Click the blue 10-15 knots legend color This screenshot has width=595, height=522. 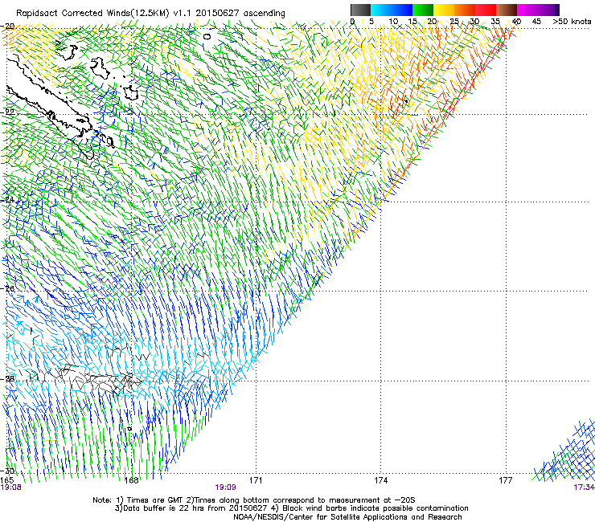[x=402, y=10]
